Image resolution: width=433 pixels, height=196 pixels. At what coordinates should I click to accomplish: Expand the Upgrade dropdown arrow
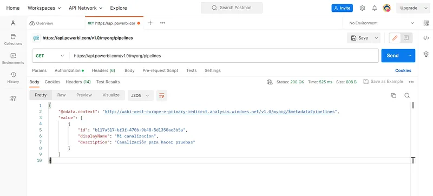[425, 8]
